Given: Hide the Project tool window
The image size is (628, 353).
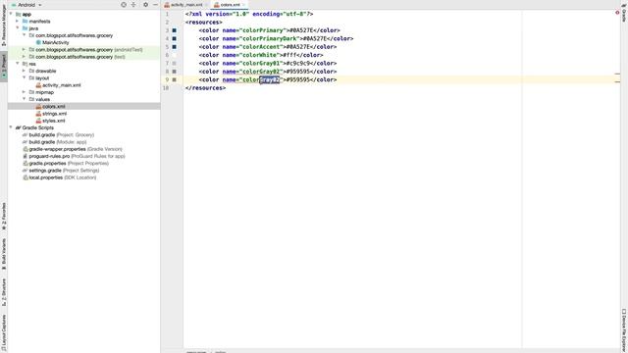Looking at the screenshot, I should point(155,5).
